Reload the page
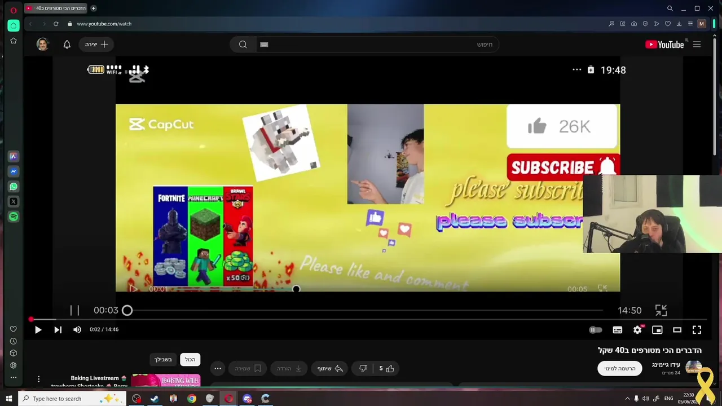722x406 pixels. pos(56,24)
